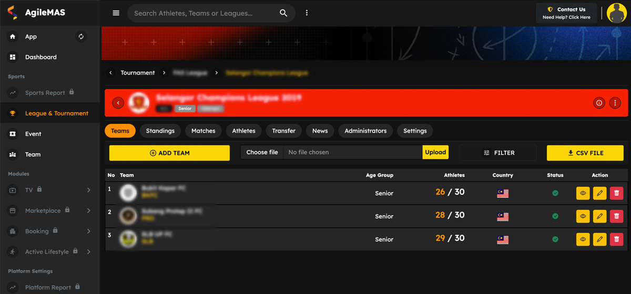Click the Booking building icon
Screen dimensions: 631x294
pyautogui.click(x=13, y=231)
